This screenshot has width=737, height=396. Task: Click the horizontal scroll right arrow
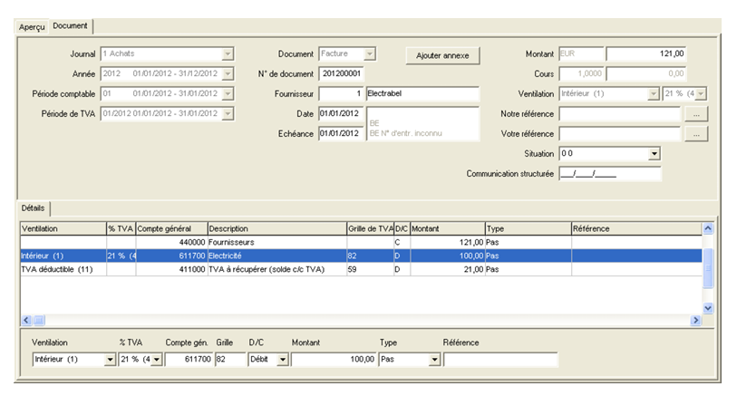(x=695, y=321)
